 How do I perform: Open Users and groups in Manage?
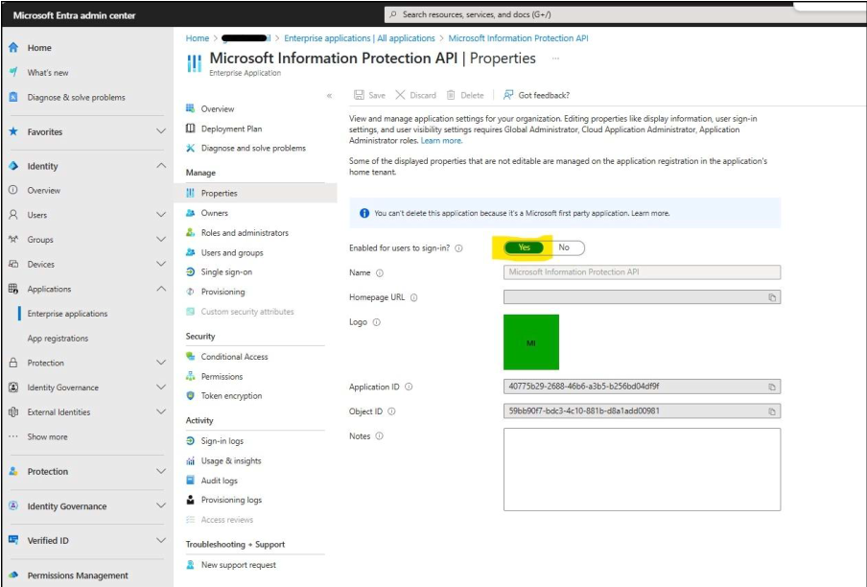click(232, 252)
